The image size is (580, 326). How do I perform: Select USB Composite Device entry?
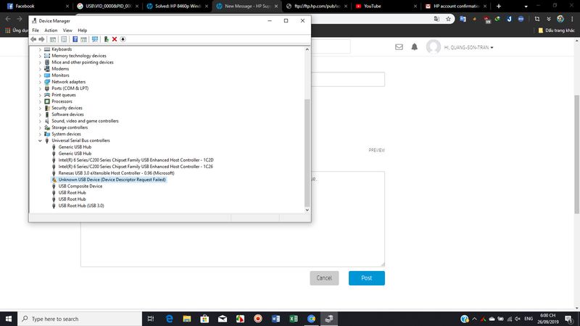point(80,186)
